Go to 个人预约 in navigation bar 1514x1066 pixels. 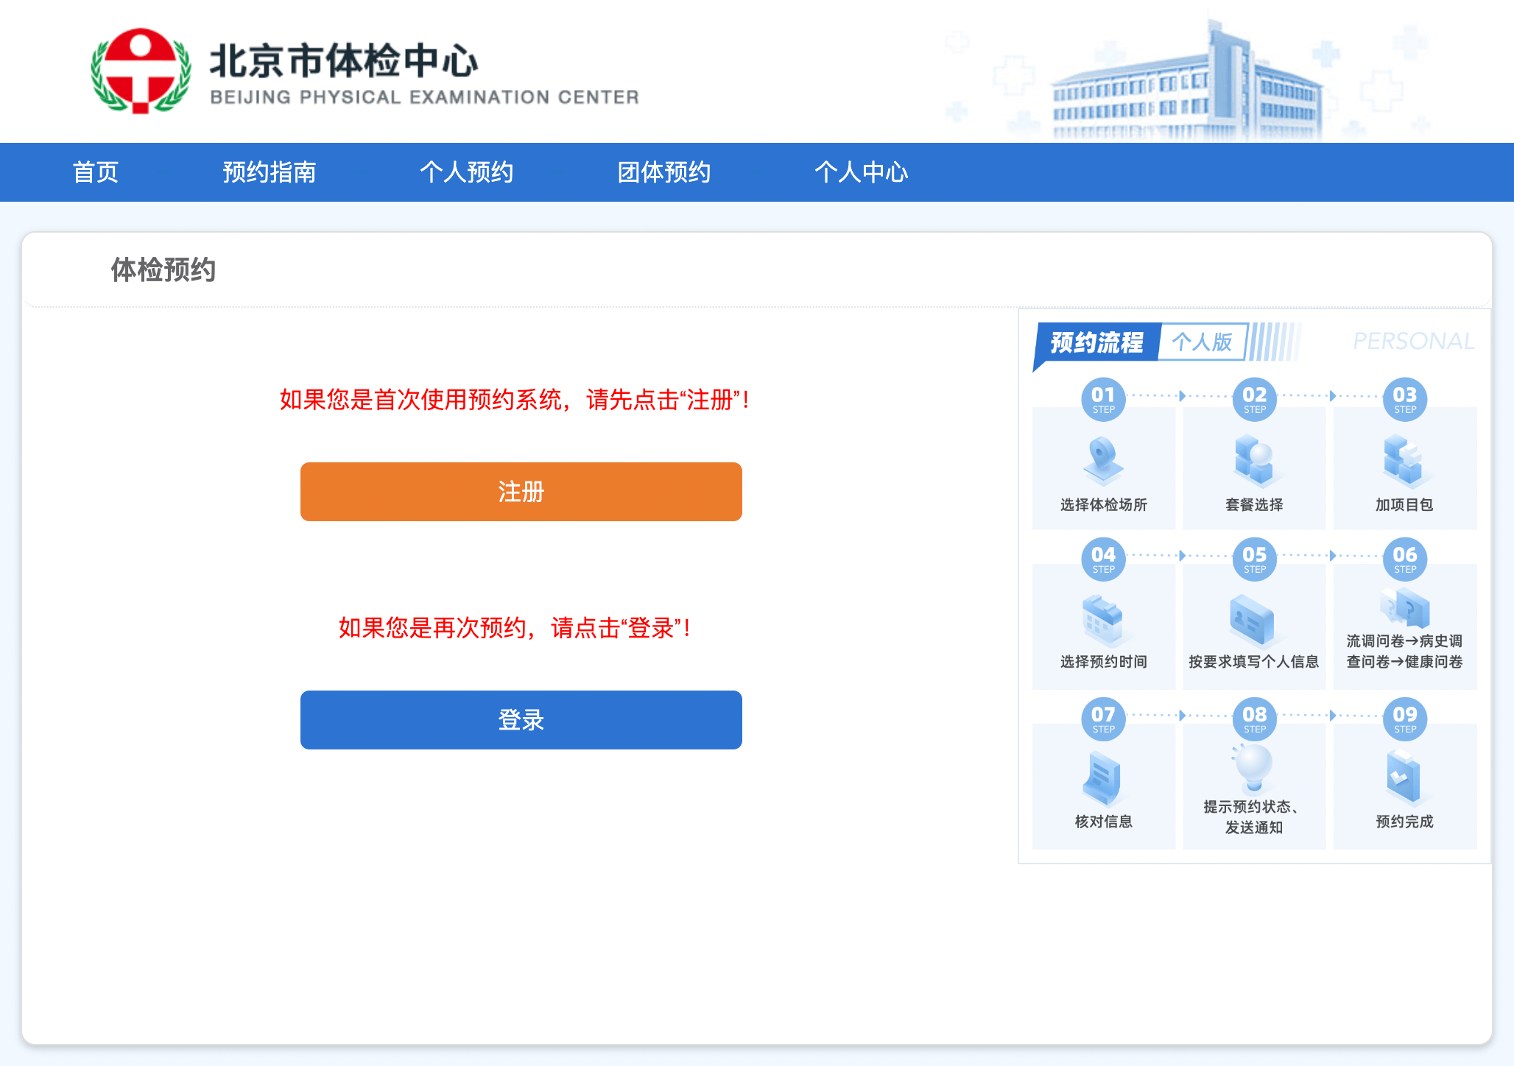(467, 172)
